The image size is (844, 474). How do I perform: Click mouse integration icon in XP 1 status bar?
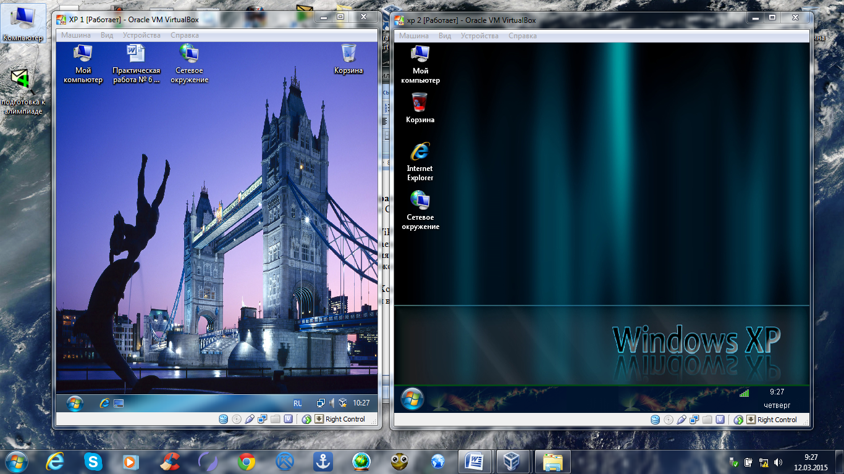[306, 419]
